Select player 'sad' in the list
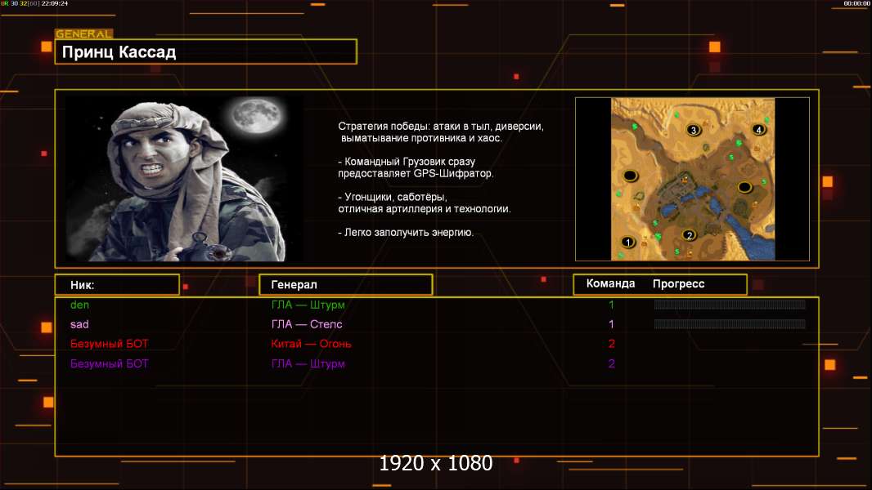Viewport: 872px width, 490px height. (79, 324)
